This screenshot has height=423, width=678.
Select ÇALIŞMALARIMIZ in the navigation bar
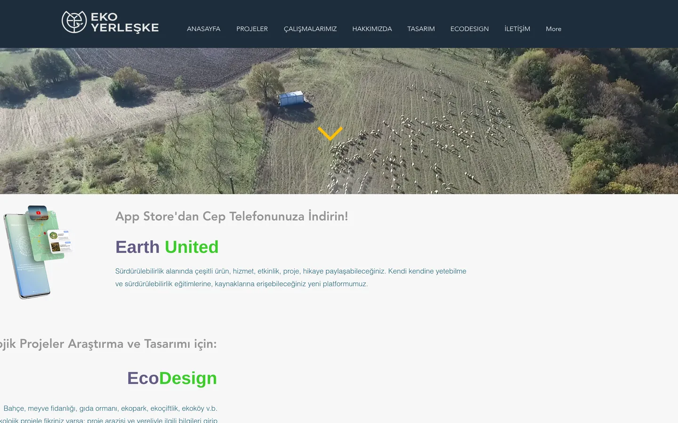point(310,29)
